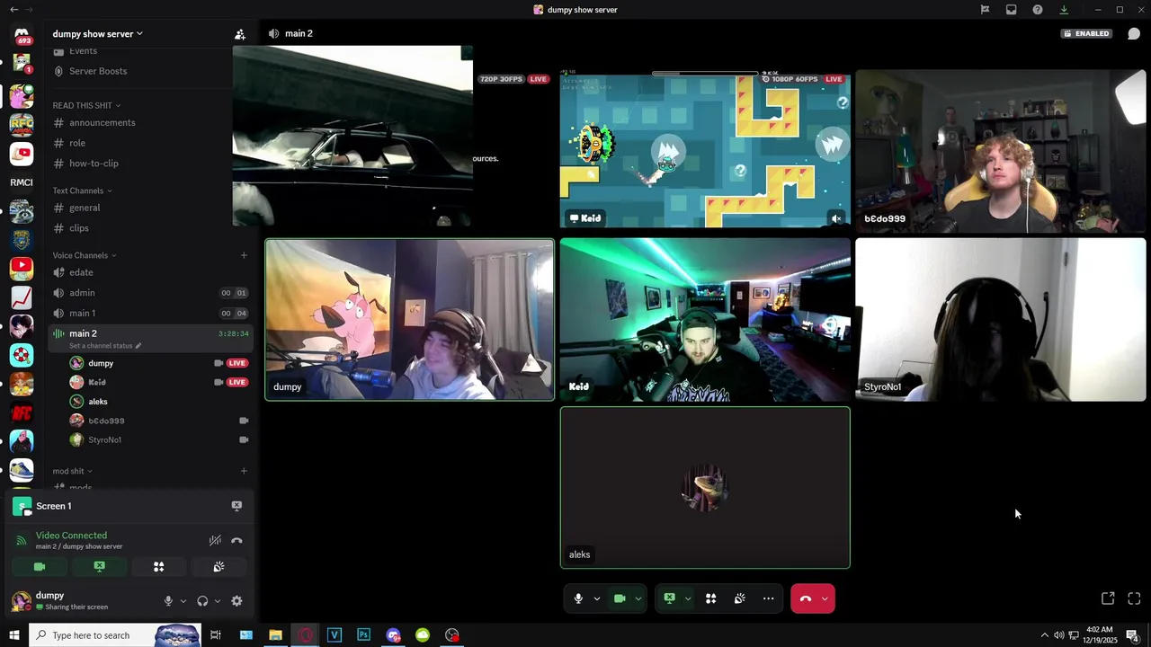This screenshot has height=647, width=1151.
Task: Focus the aleks avatar tile
Action: 705,488
